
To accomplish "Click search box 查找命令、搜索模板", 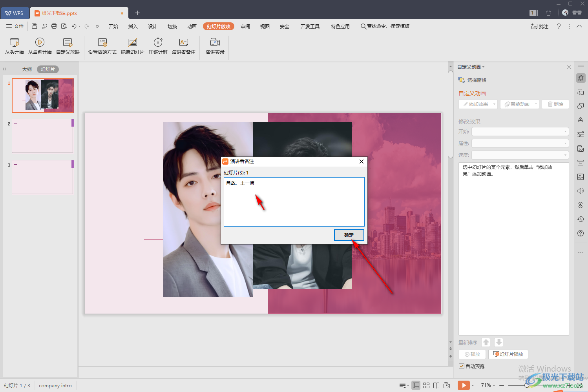I will point(385,26).
